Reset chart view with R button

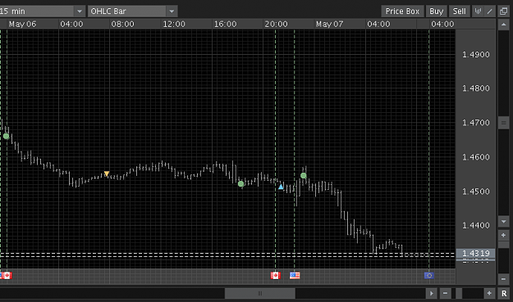tap(504, 294)
